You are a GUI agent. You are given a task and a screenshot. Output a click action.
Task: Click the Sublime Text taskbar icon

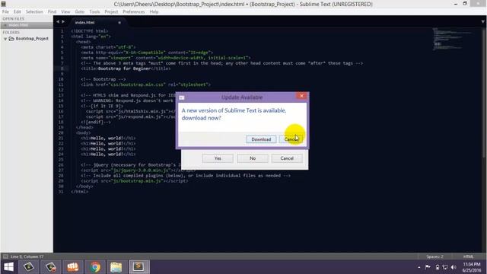[x=138, y=267]
